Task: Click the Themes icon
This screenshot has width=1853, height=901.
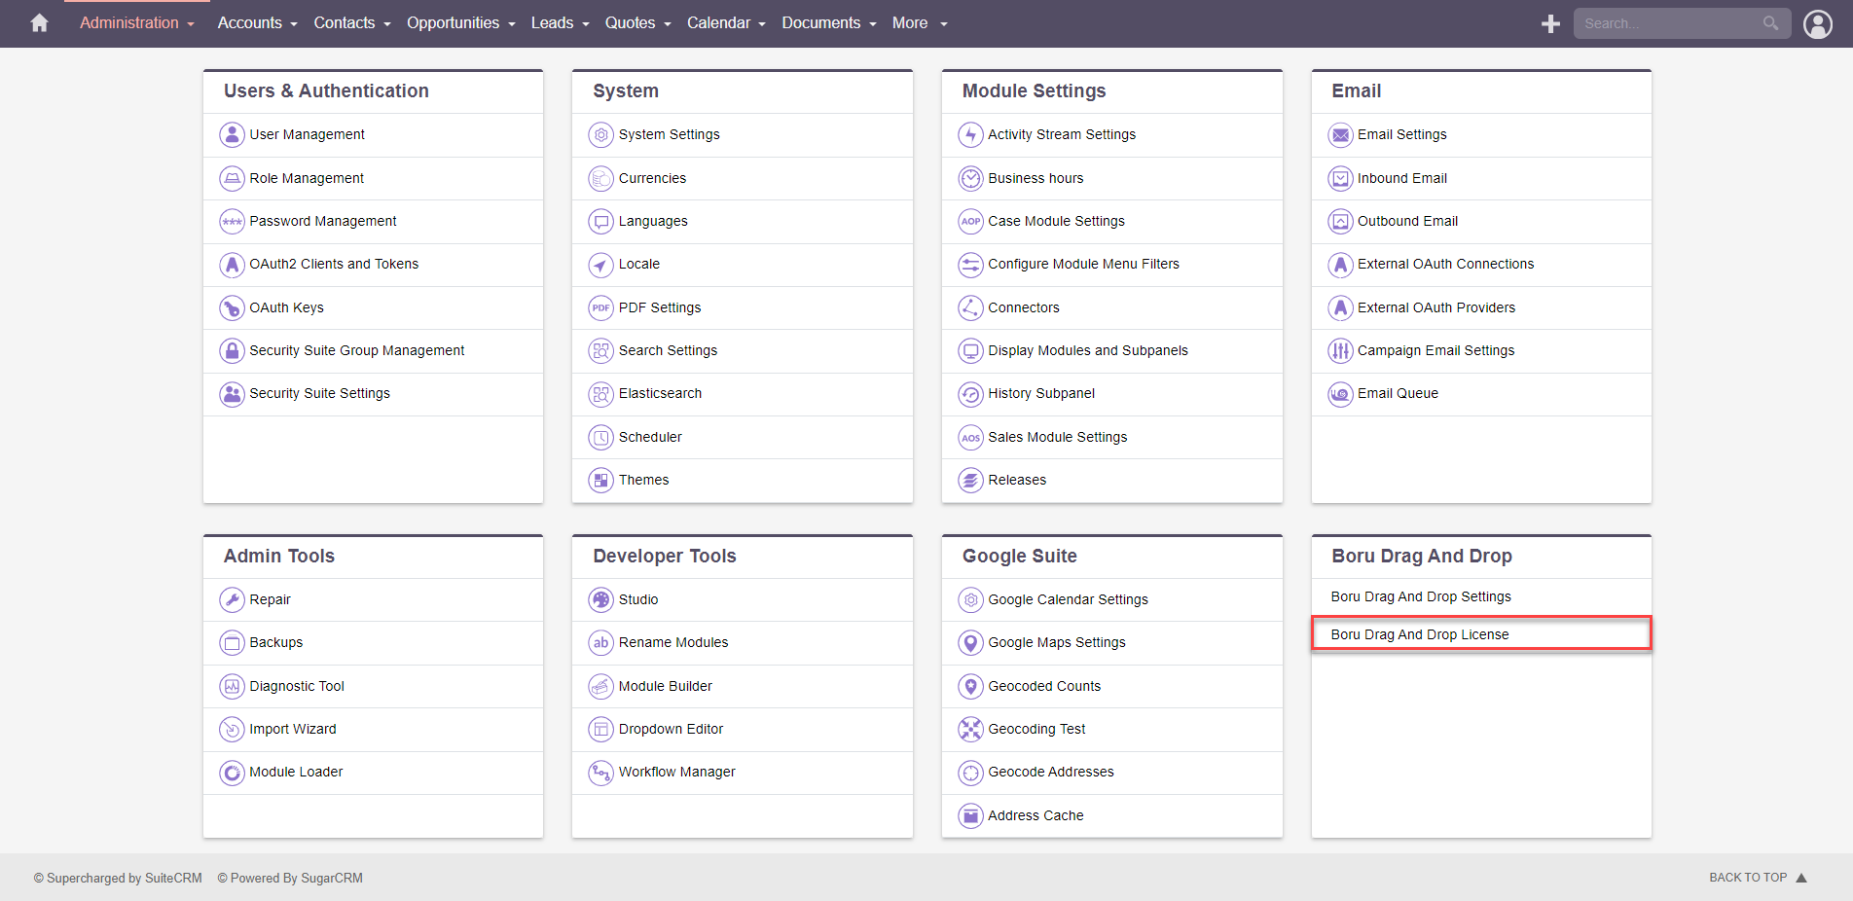Action: [x=601, y=480]
